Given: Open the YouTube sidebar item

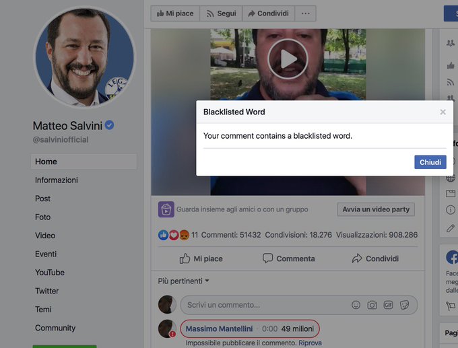Looking at the screenshot, I should tap(50, 273).
